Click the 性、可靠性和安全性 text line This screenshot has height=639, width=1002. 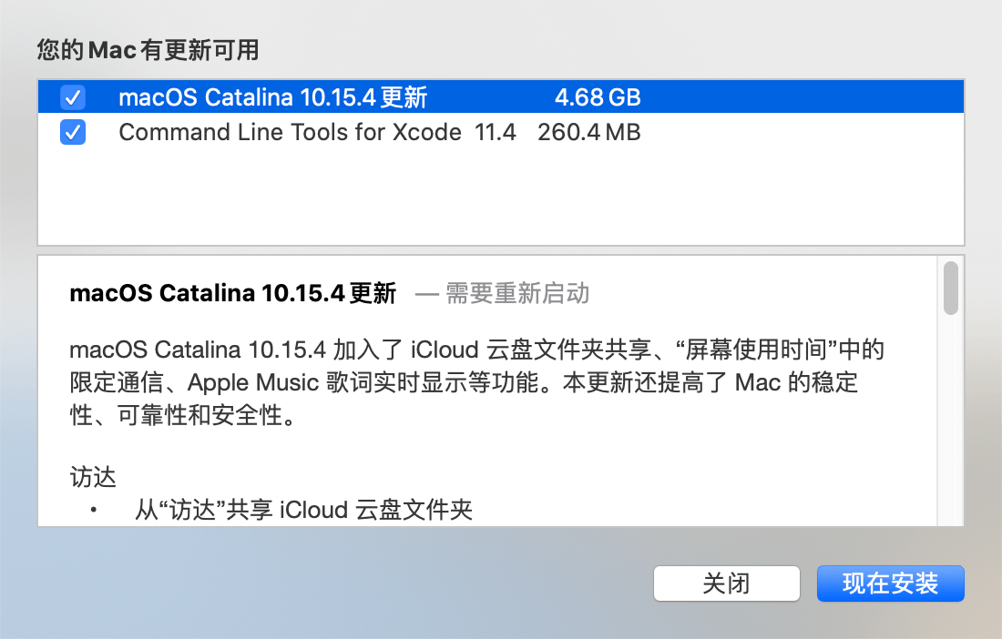[x=181, y=416]
